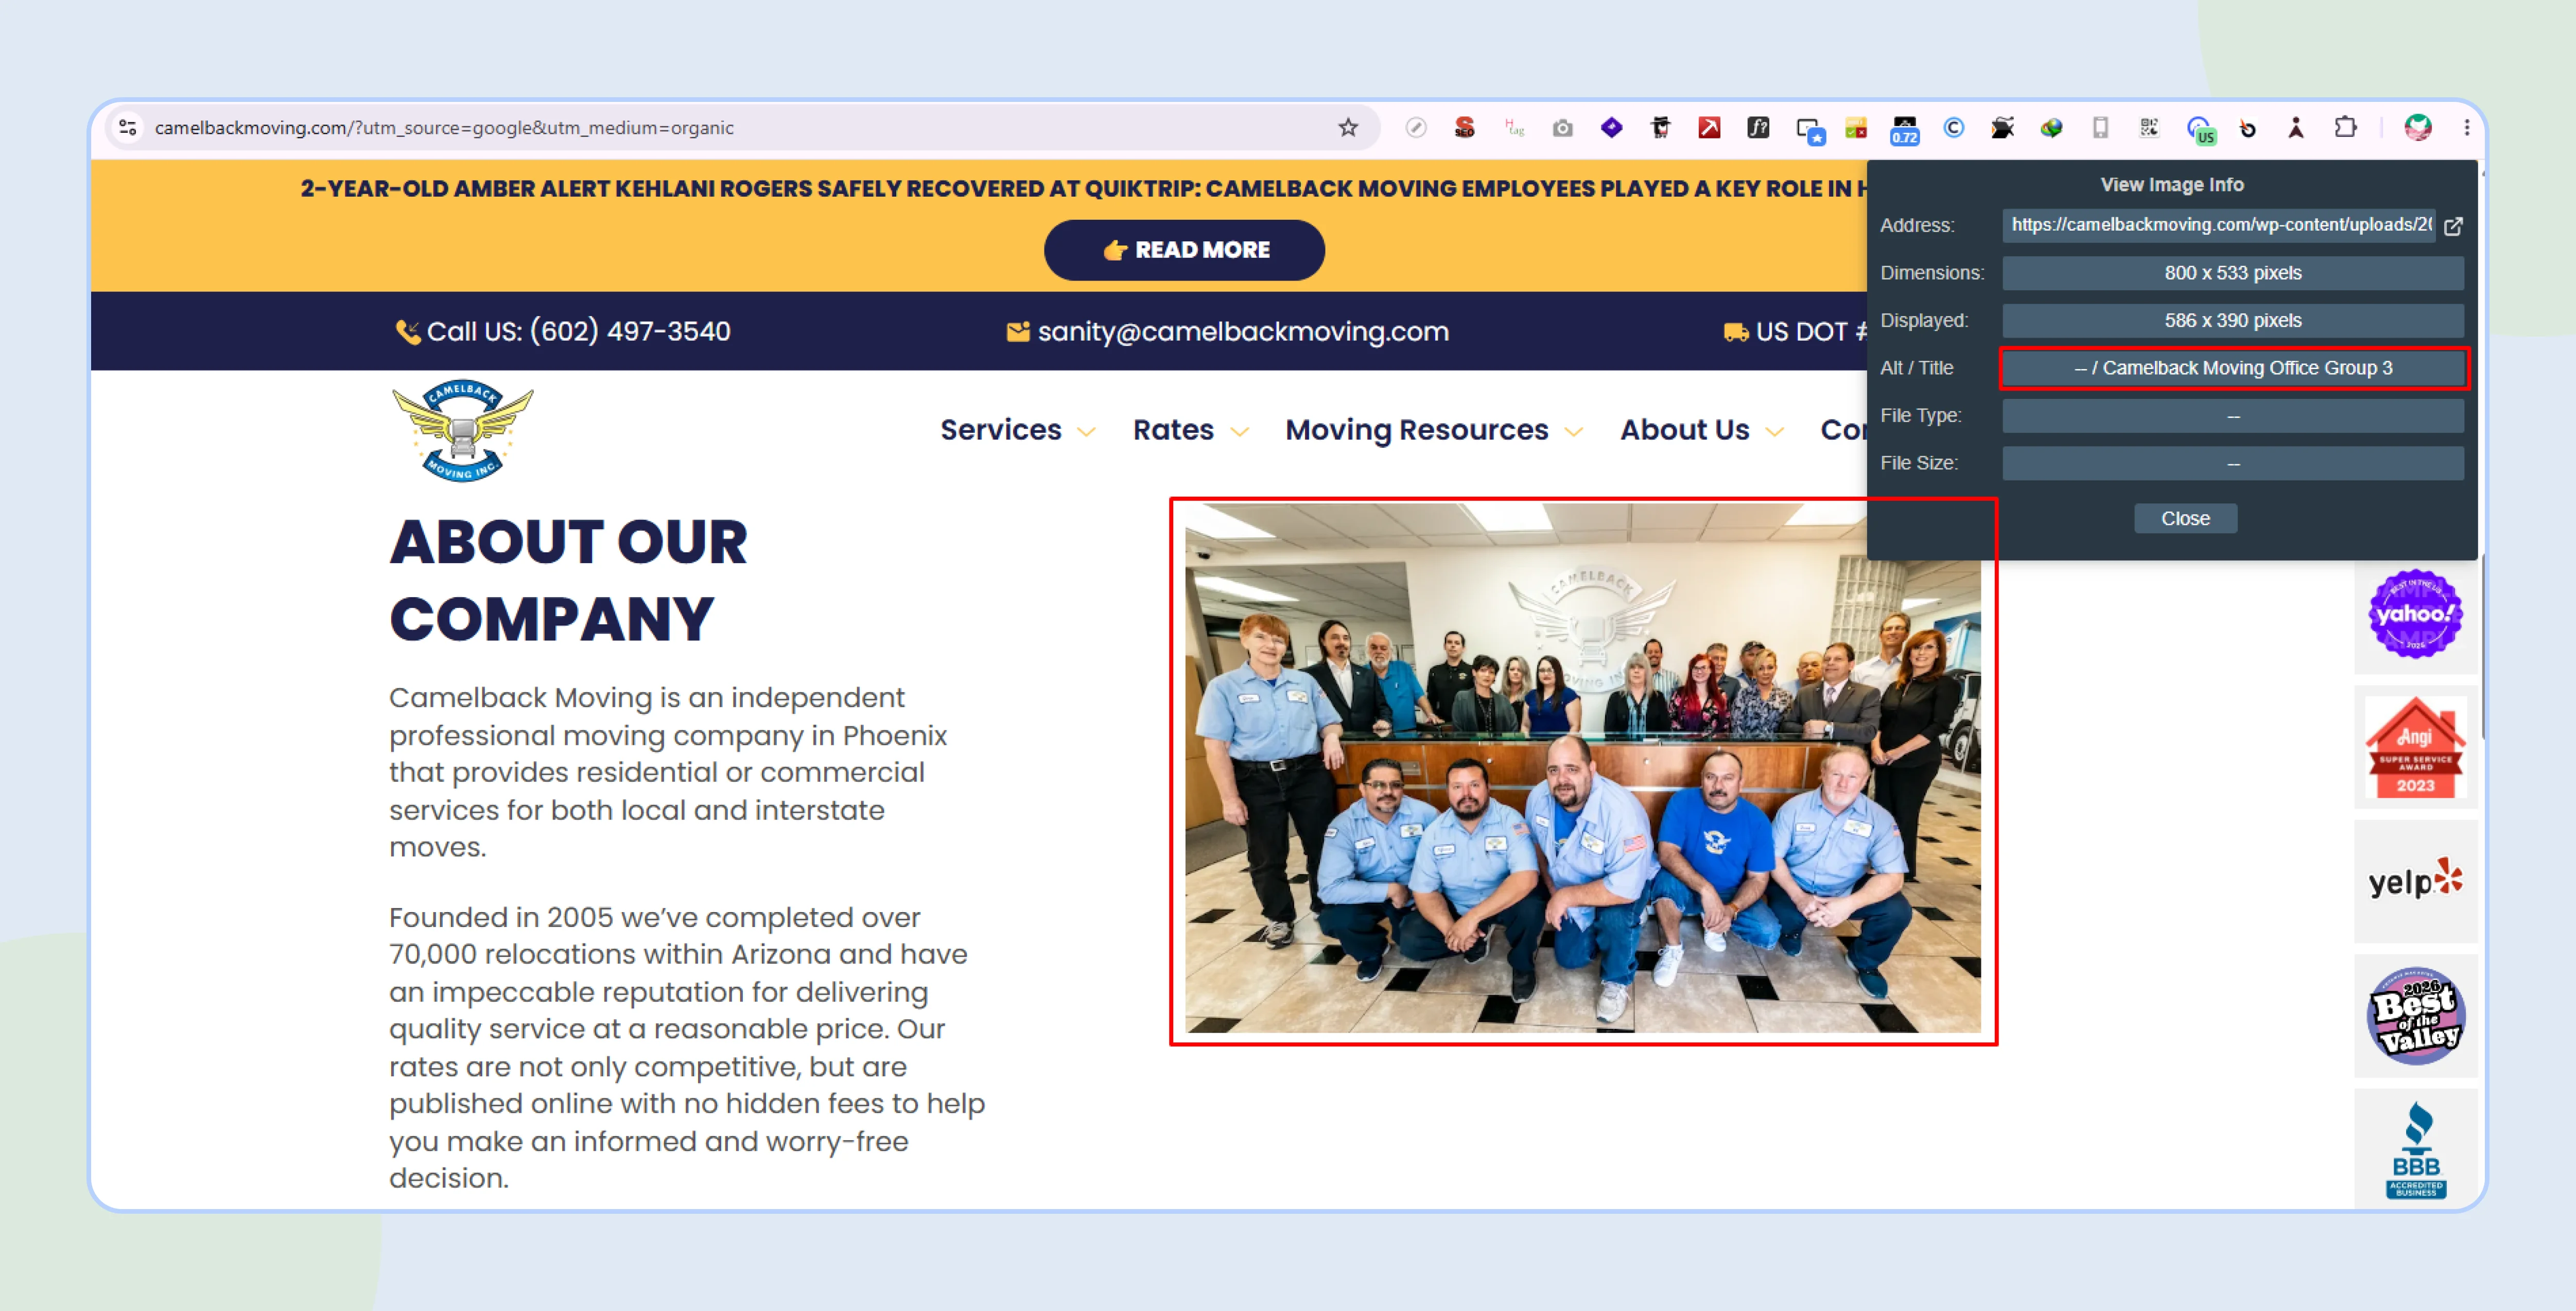Click the site information icon in address bar
Image resolution: width=2576 pixels, height=1311 pixels.
pyautogui.click(x=127, y=127)
